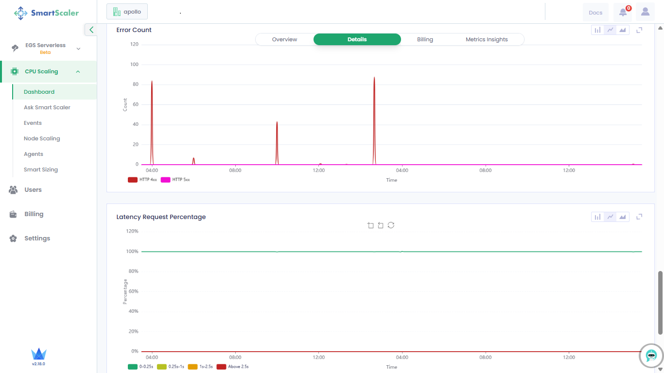This screenshot has width=664, height=373.
Task: Click the restore/refresh icon on Latency chart
Action: 391,225
